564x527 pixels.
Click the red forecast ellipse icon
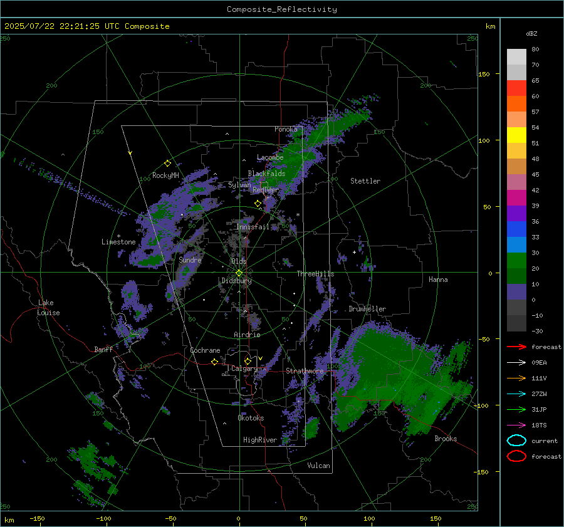point(516,456)
